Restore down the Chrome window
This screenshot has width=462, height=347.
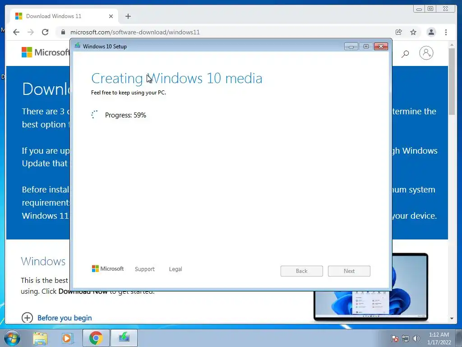click(430, 9)
